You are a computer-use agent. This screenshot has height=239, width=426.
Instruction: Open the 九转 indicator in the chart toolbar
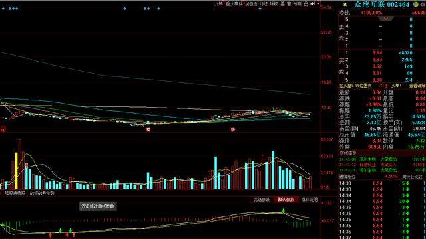[218, 4]
